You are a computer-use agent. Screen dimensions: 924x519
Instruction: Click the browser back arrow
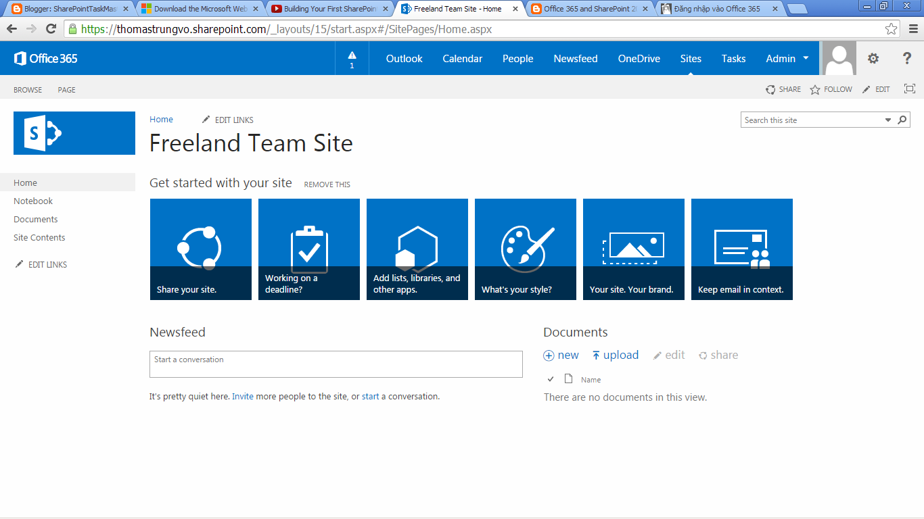pos(11,29)
